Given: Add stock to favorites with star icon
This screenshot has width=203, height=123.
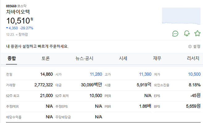Looking at the screenshot, I should coord(197,33).
